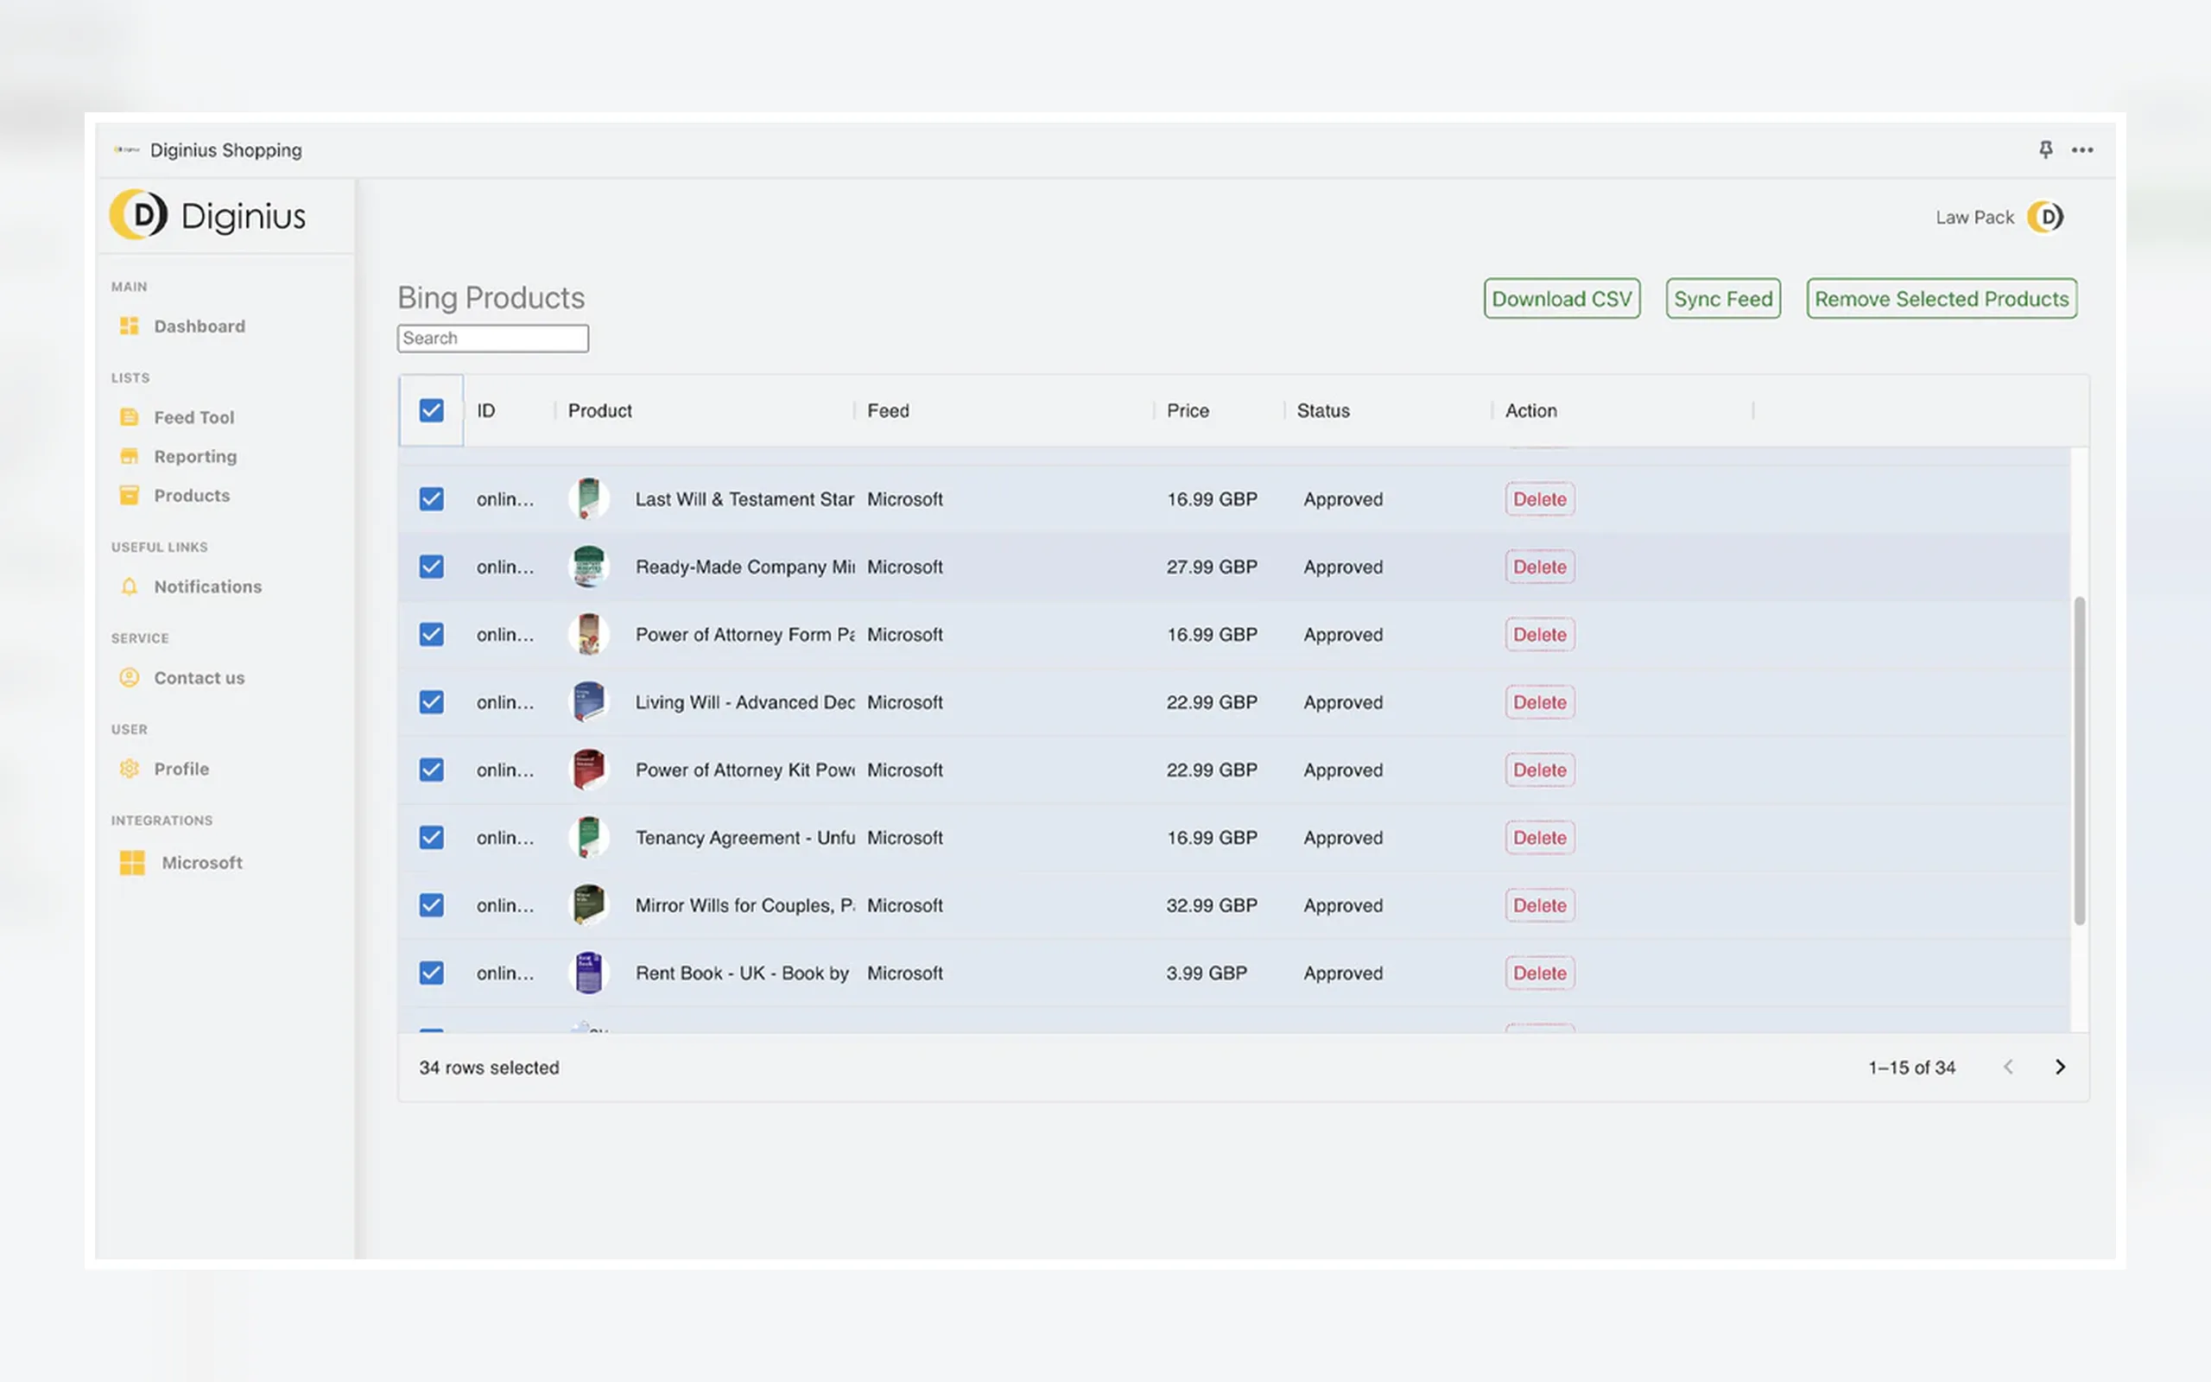Click Mirror Wills for Couples thumbnail
Image resolution: width=2211 pixels, height=1382 pixels.
coord(588,905)
